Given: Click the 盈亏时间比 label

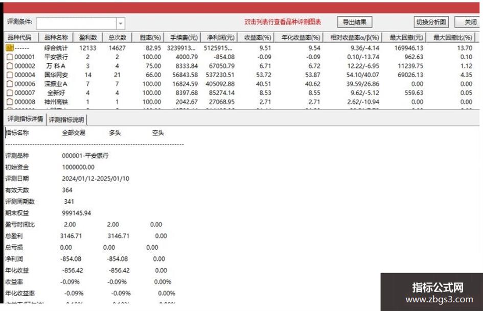Looking at the screenshot, I should coord(20,225).
